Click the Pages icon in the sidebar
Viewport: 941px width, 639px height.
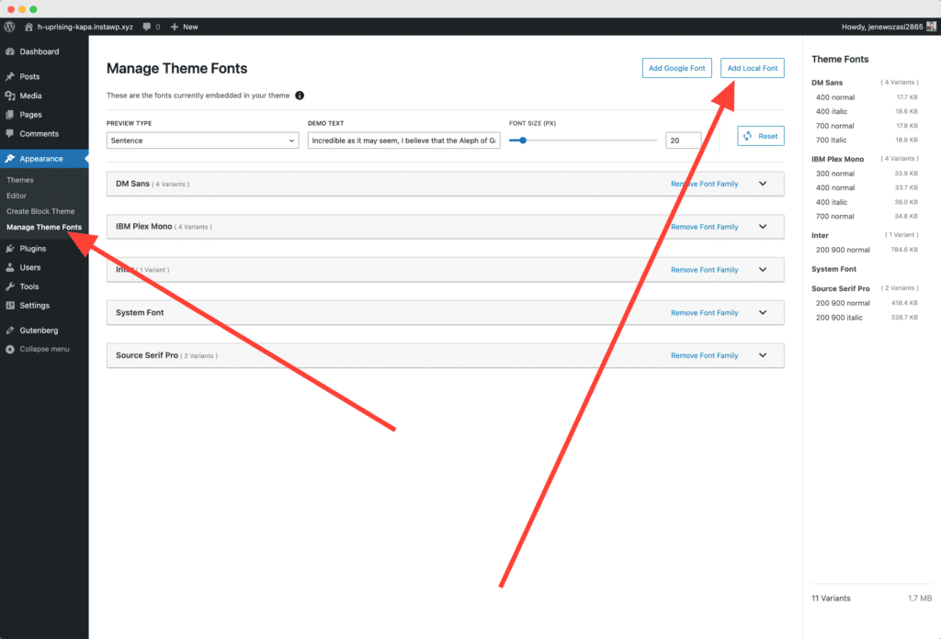(9, 115)
